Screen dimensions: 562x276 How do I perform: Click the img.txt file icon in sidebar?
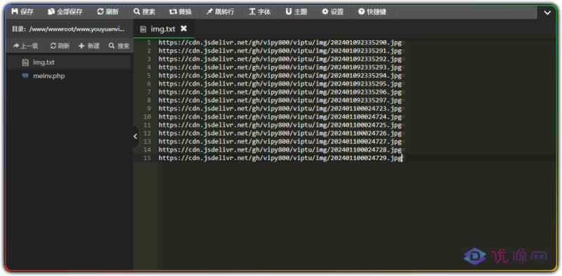click(x=25, y=63)
